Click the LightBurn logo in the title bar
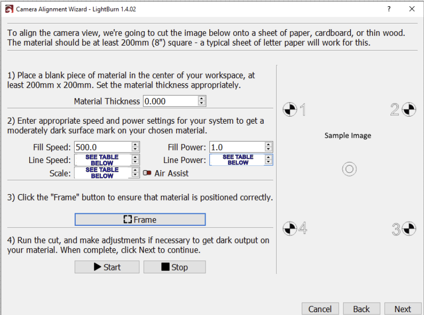 [x=9, y=9]
